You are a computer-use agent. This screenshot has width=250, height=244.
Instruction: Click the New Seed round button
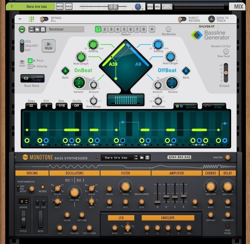click(226, 51)
